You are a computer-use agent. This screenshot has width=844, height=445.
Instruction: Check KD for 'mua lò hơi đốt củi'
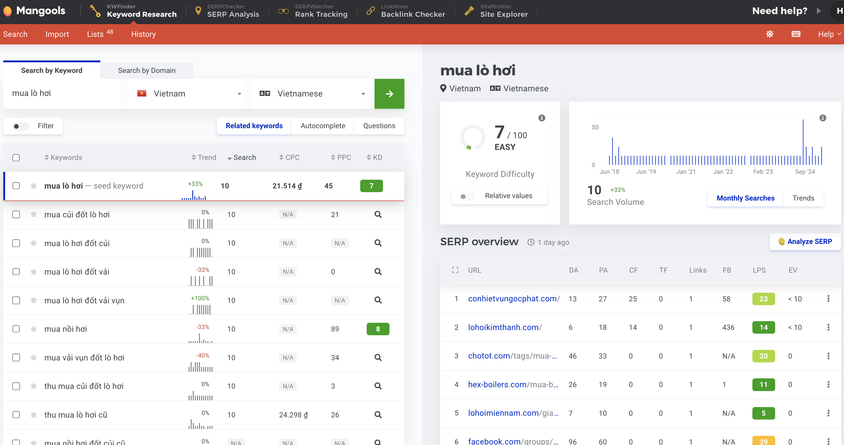coord(378,243)
